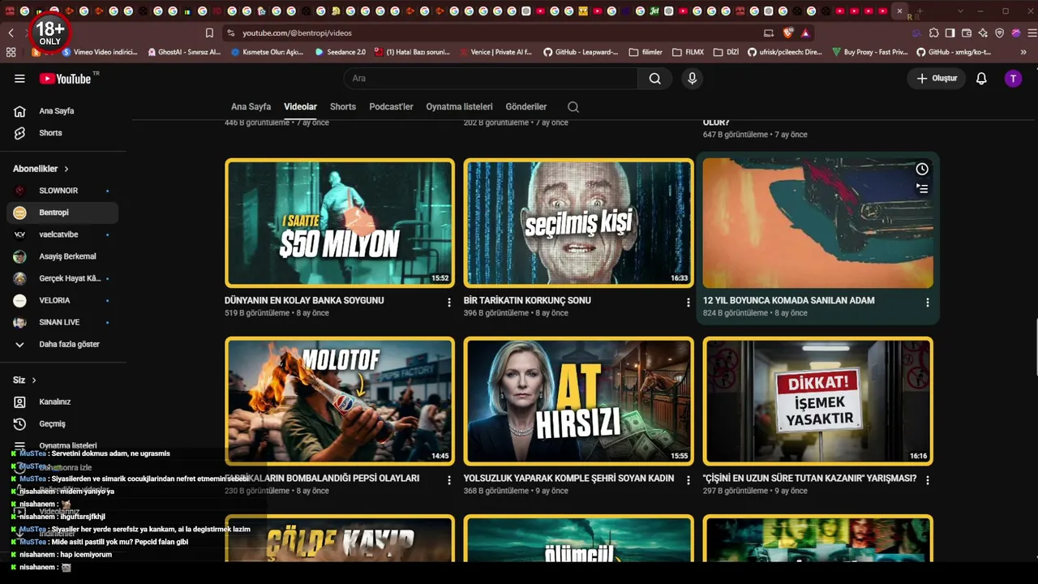Open the notifications bell
The width and height of the screenshot is (1038, 584).
click(x=981, y=79)
